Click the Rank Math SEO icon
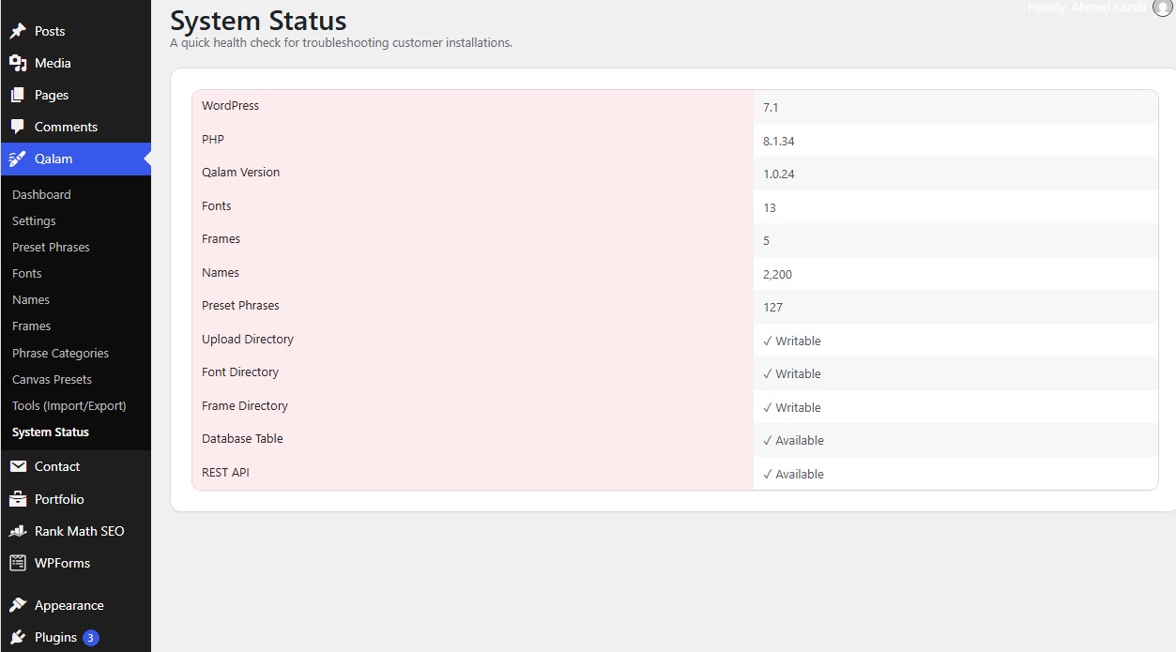Screen dimensions: 1176x652 point(18,531)
